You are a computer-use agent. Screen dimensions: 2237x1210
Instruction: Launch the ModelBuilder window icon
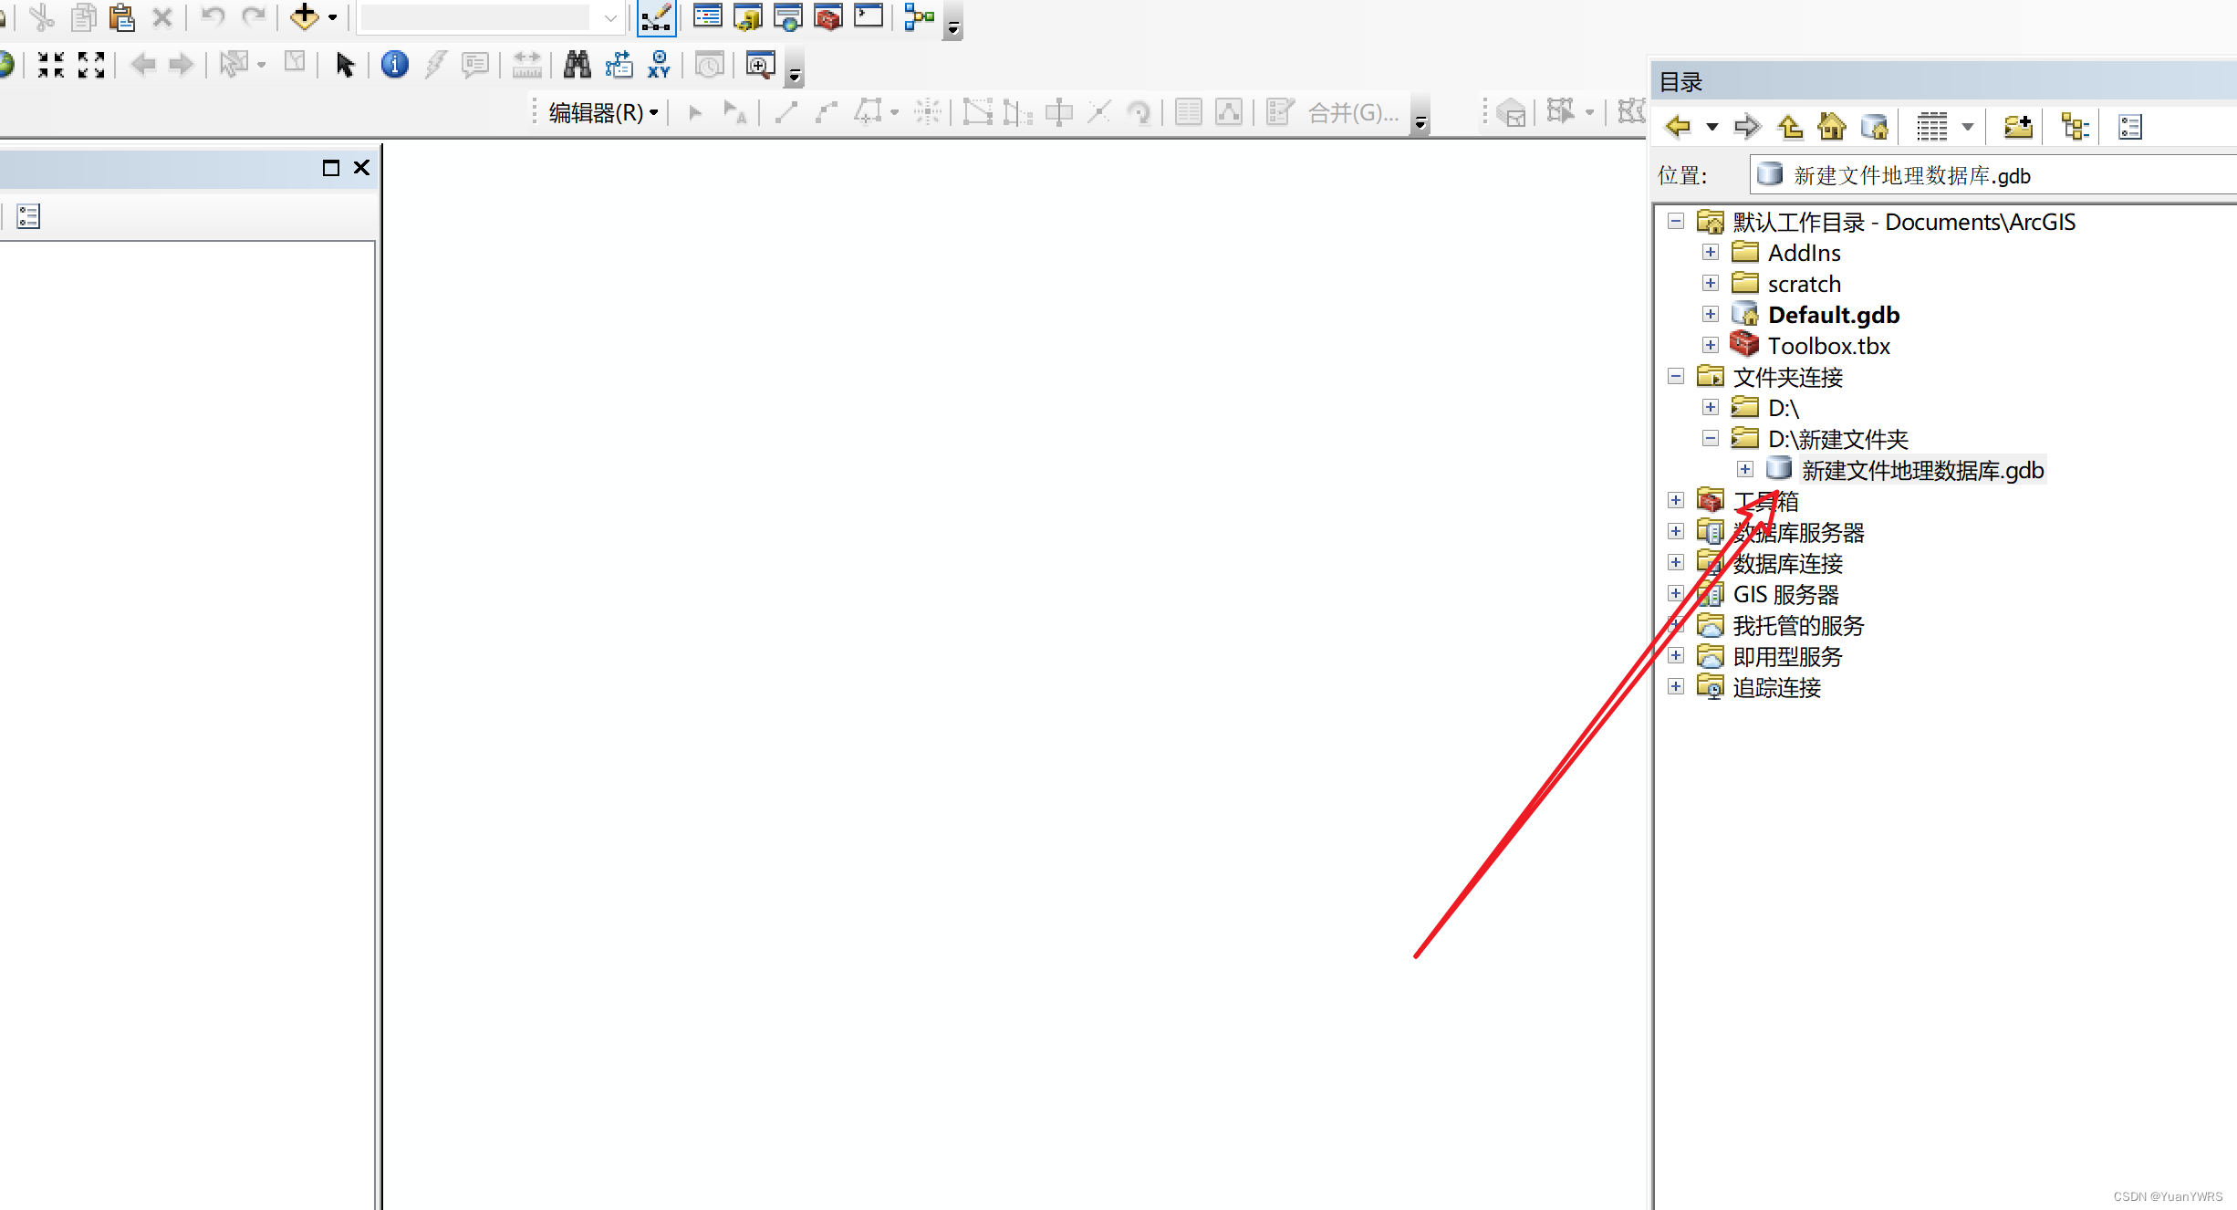[920, 16]
